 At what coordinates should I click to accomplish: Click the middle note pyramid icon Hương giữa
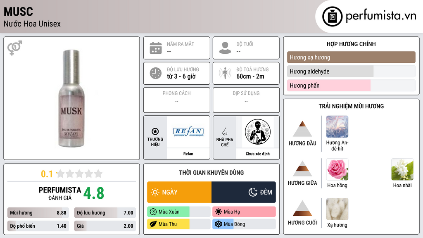(x=302, y=169)
